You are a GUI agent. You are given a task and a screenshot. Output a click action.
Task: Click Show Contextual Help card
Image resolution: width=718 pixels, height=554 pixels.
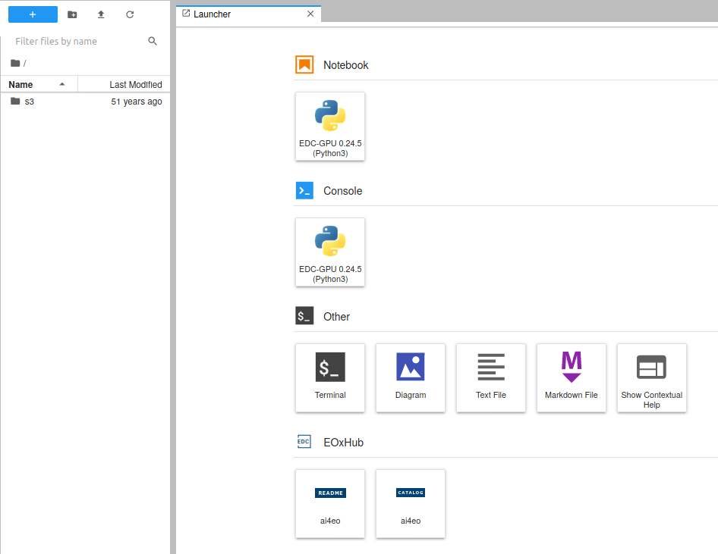click(x=652, y=378)
